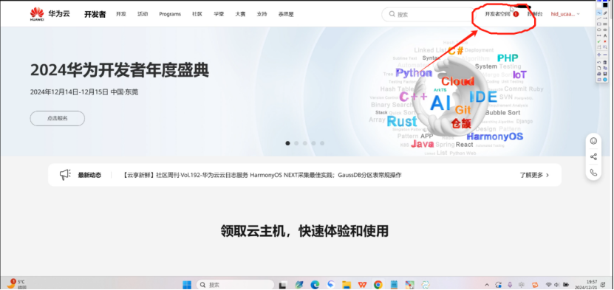Viewport: 614px width, 290px height.
Task: Select the freehand pen annotation tool
Action: point(599,13)
